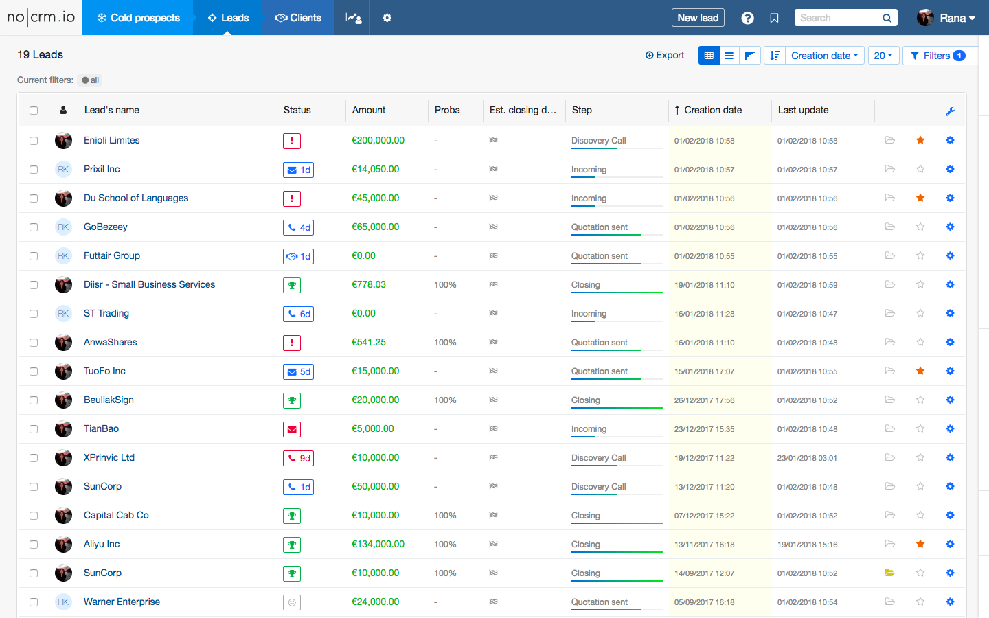Check the select-all checkbox in the header row
Image resolution: width=989 pixels, height=618 pixels.
click(x=34, y=110)
